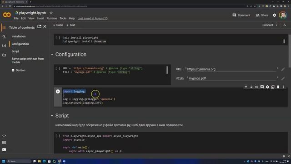Screen dimensions: 291x164
Task: Copy link to the cell
Action: point(256,87)
